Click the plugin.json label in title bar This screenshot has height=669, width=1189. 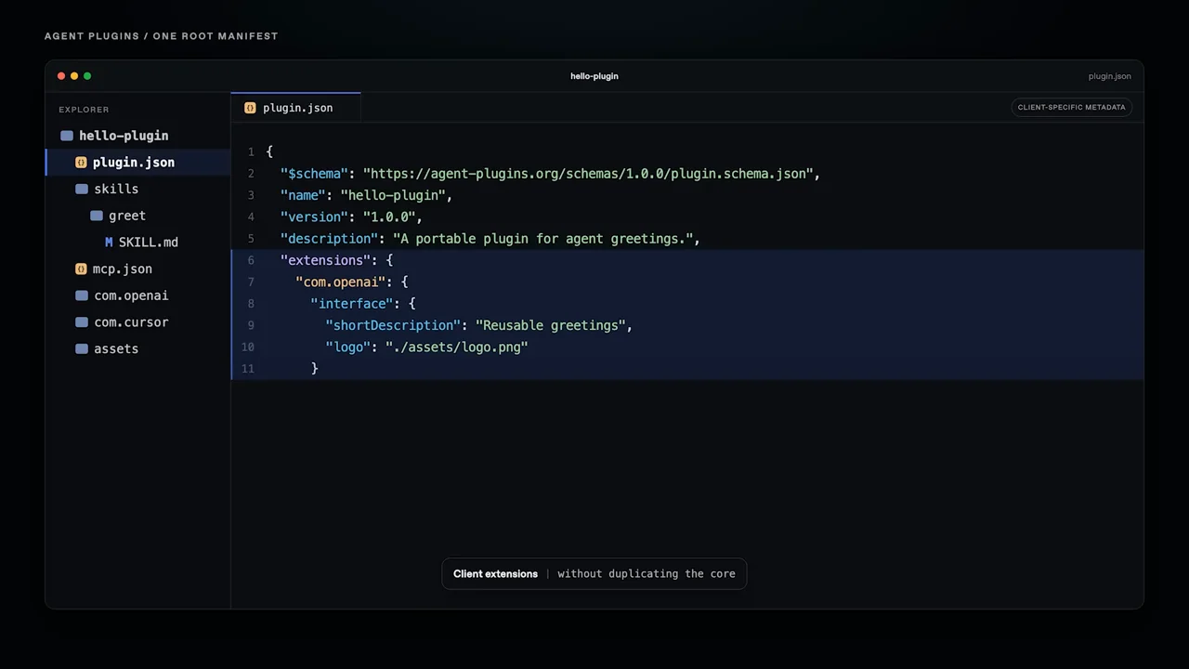point(1110,76)
